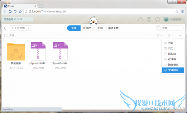Tick the 文件 select-all checkbox
Screen dimensions: 187x113
click(6, 35)
